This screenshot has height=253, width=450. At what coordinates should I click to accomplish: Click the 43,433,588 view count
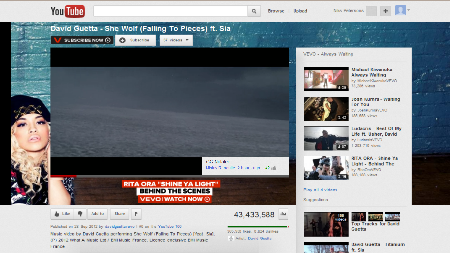pos(254,215)
